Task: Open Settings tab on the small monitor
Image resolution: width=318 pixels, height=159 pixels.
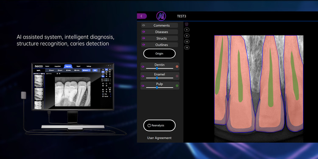Action: 89,66
